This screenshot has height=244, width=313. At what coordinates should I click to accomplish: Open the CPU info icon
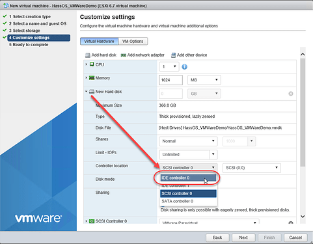point(184,67)
